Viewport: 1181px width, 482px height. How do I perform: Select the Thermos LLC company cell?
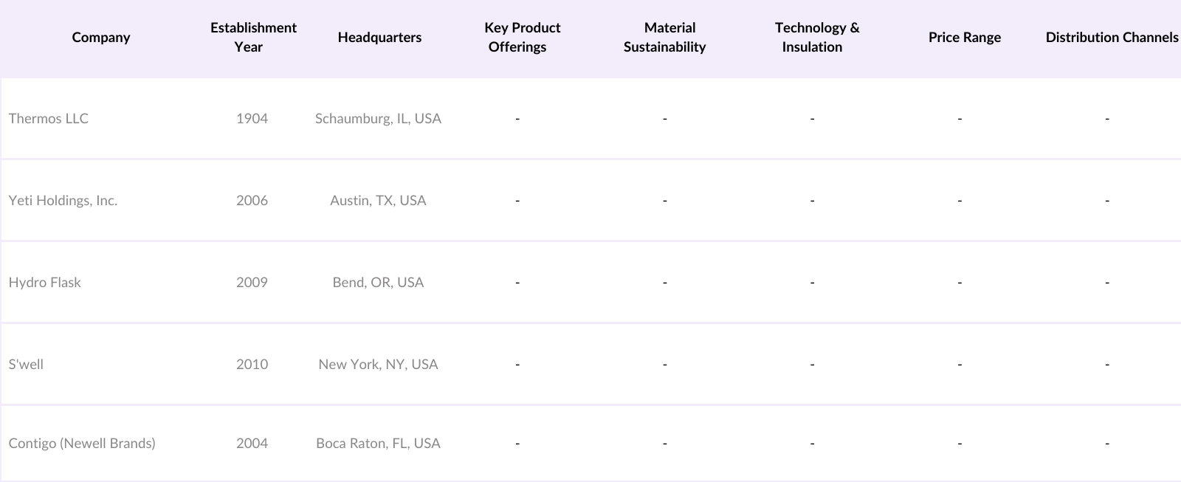click(49, 119)
